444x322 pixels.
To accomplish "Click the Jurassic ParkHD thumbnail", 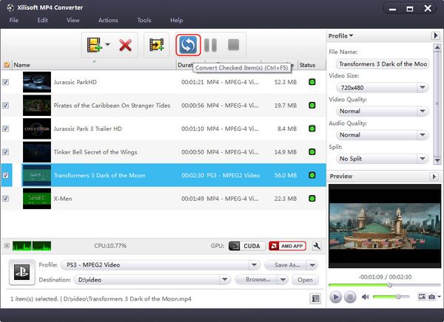I will 37,82.
